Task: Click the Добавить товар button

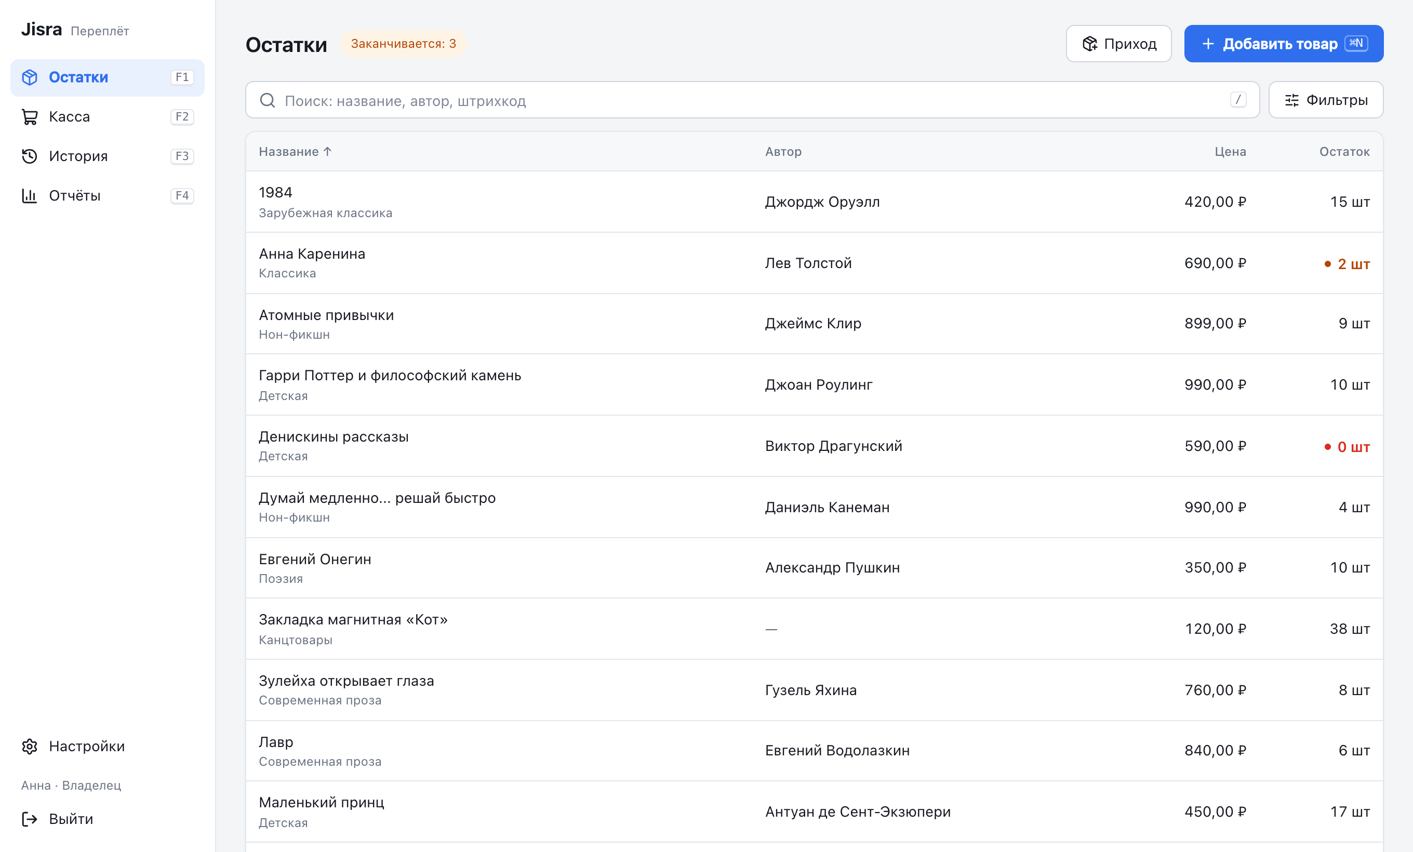Action: pyautogui.click(x=1284, y=44)
